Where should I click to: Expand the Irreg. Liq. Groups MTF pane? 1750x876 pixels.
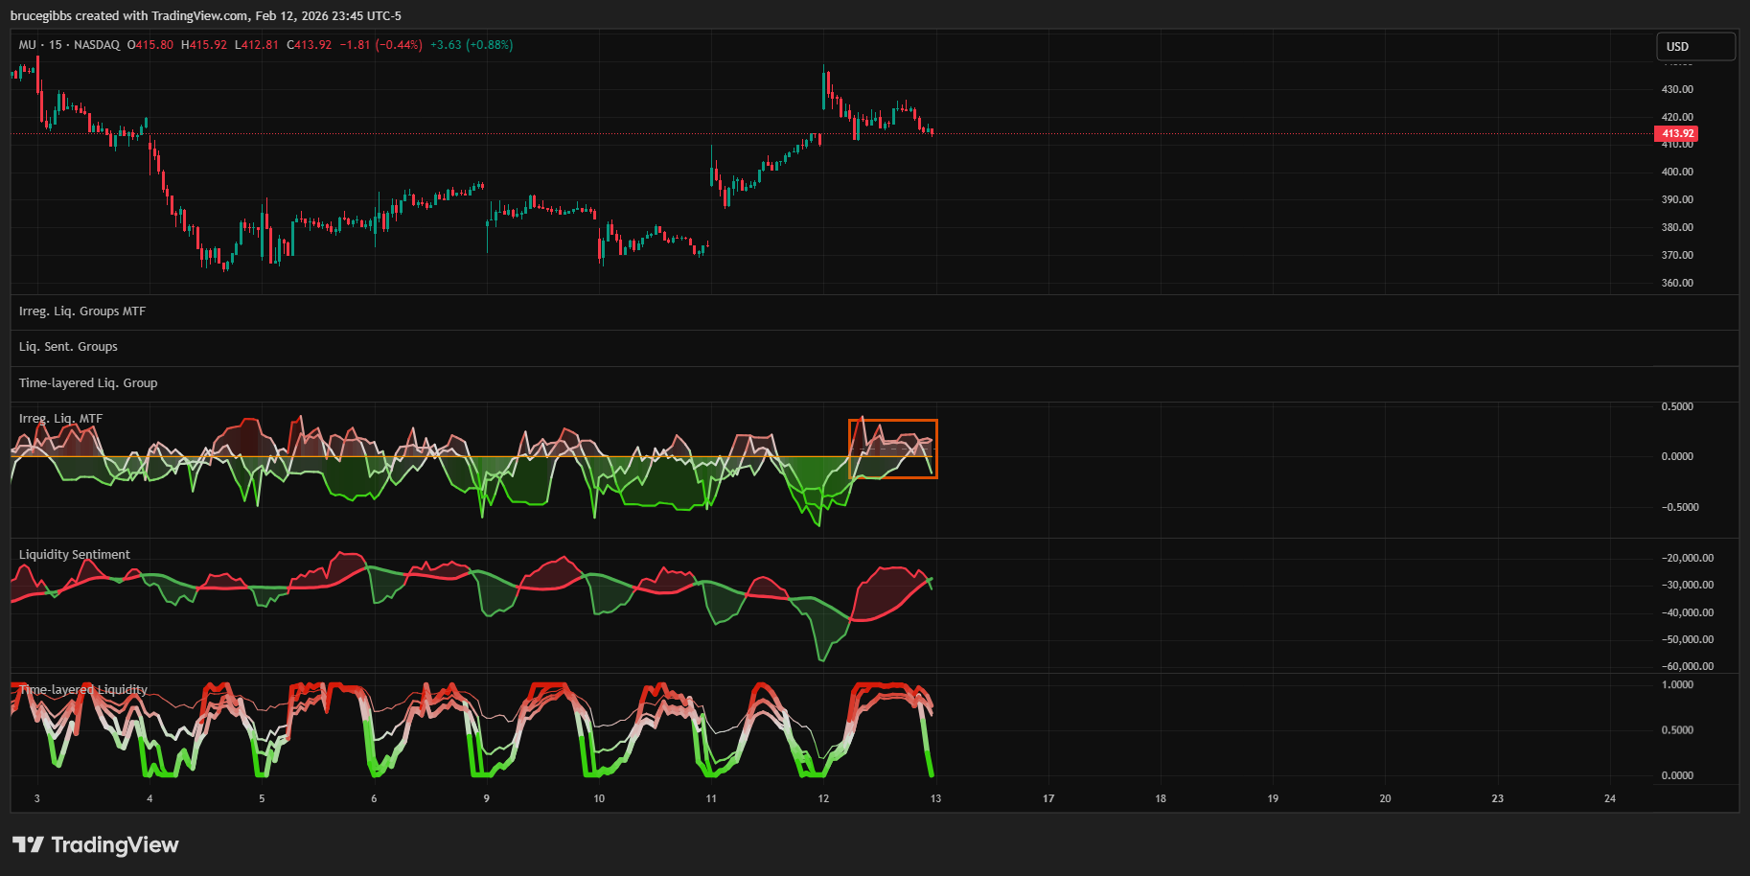82,311
